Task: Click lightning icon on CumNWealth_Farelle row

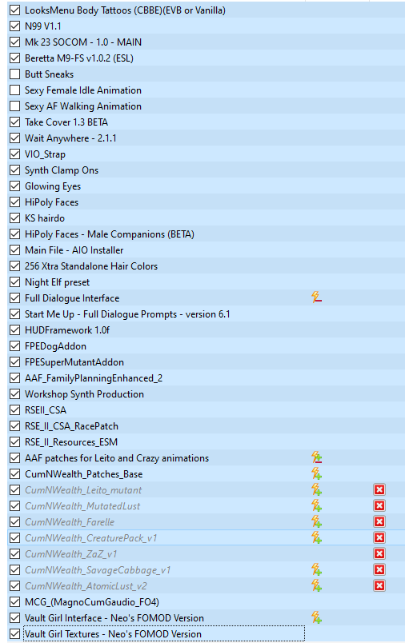Action: click(x=316, y=521)
